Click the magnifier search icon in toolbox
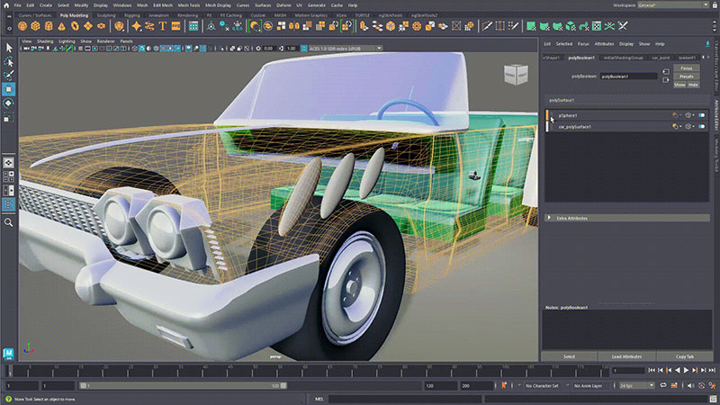The height and width of the screenshot is (405, 720). [x=9, y=222]
